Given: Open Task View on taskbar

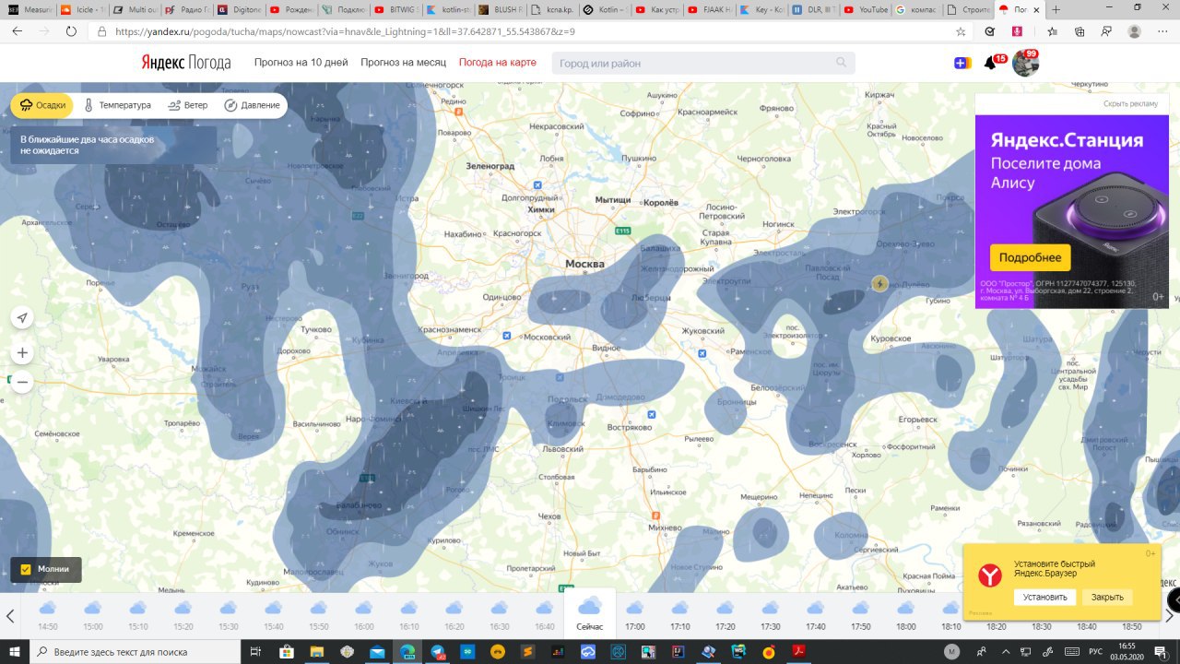Looking at the screenshot, I should [x=255, y=651].
